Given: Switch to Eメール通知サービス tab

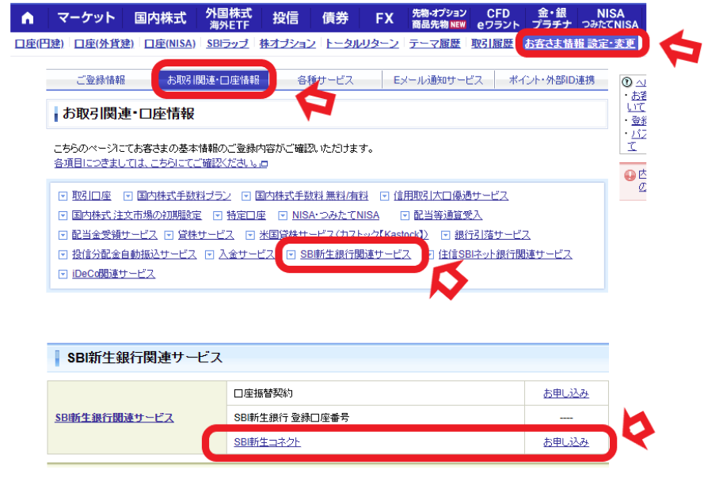Looking at the screenshot, I should pyautogui.click(x=438, y=80).
